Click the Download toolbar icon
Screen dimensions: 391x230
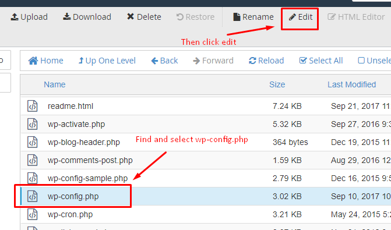coord(66,16)
